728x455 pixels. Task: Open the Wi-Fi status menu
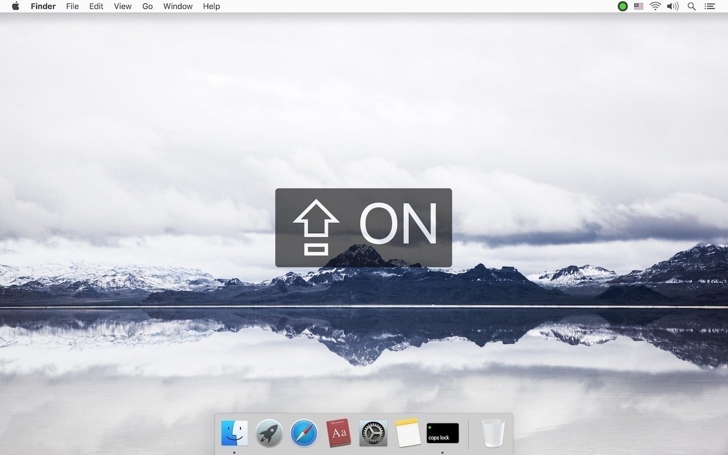[x=655, y=6]
